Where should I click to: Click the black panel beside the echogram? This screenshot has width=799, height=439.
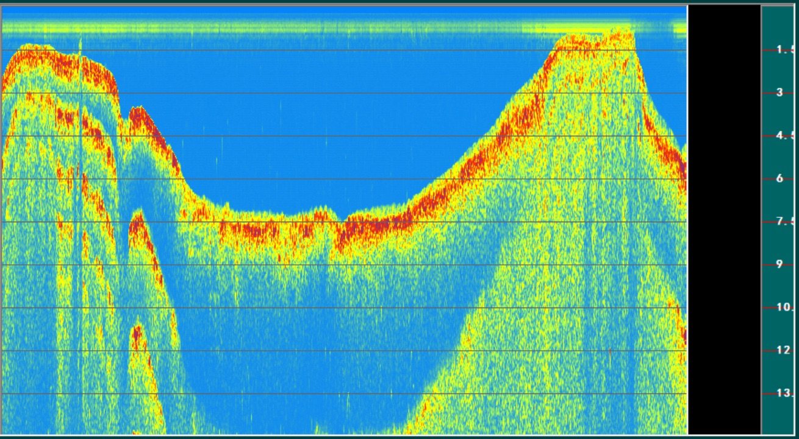pyautogui.click(x=724, y=219)
